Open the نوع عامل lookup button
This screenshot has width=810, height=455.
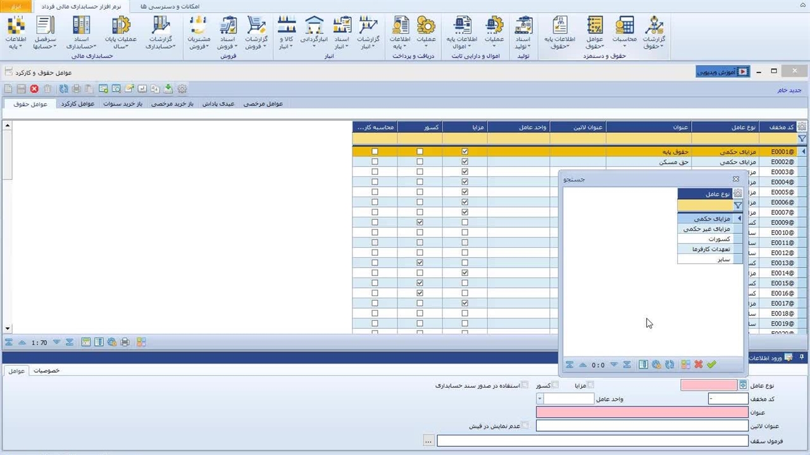click(742, 385)
